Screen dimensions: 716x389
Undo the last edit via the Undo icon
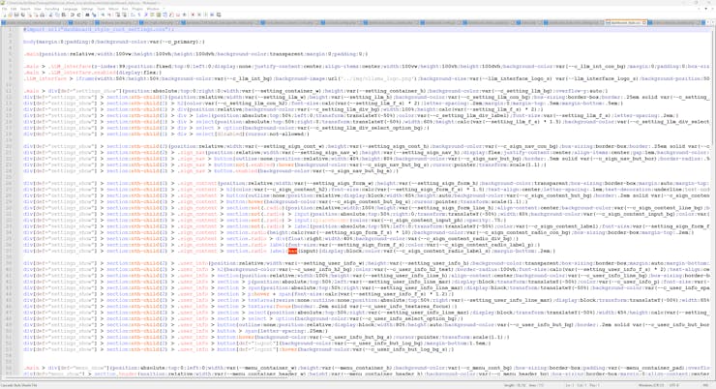[x=72, y=15]
